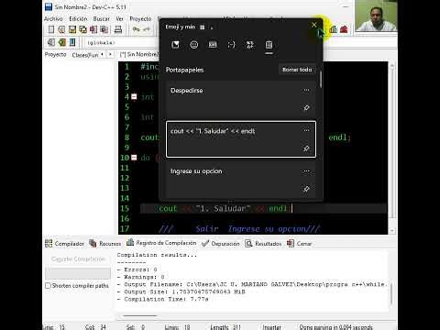Click the Insertar status bar indicator
This screenshot has width=440, height=330.
[x=271, y=327]
